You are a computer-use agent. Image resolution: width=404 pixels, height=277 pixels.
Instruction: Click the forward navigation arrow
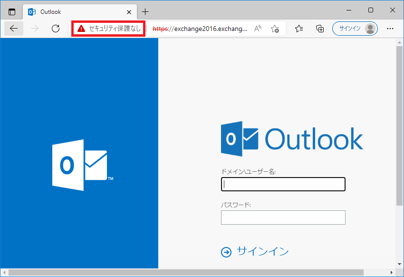35,29
